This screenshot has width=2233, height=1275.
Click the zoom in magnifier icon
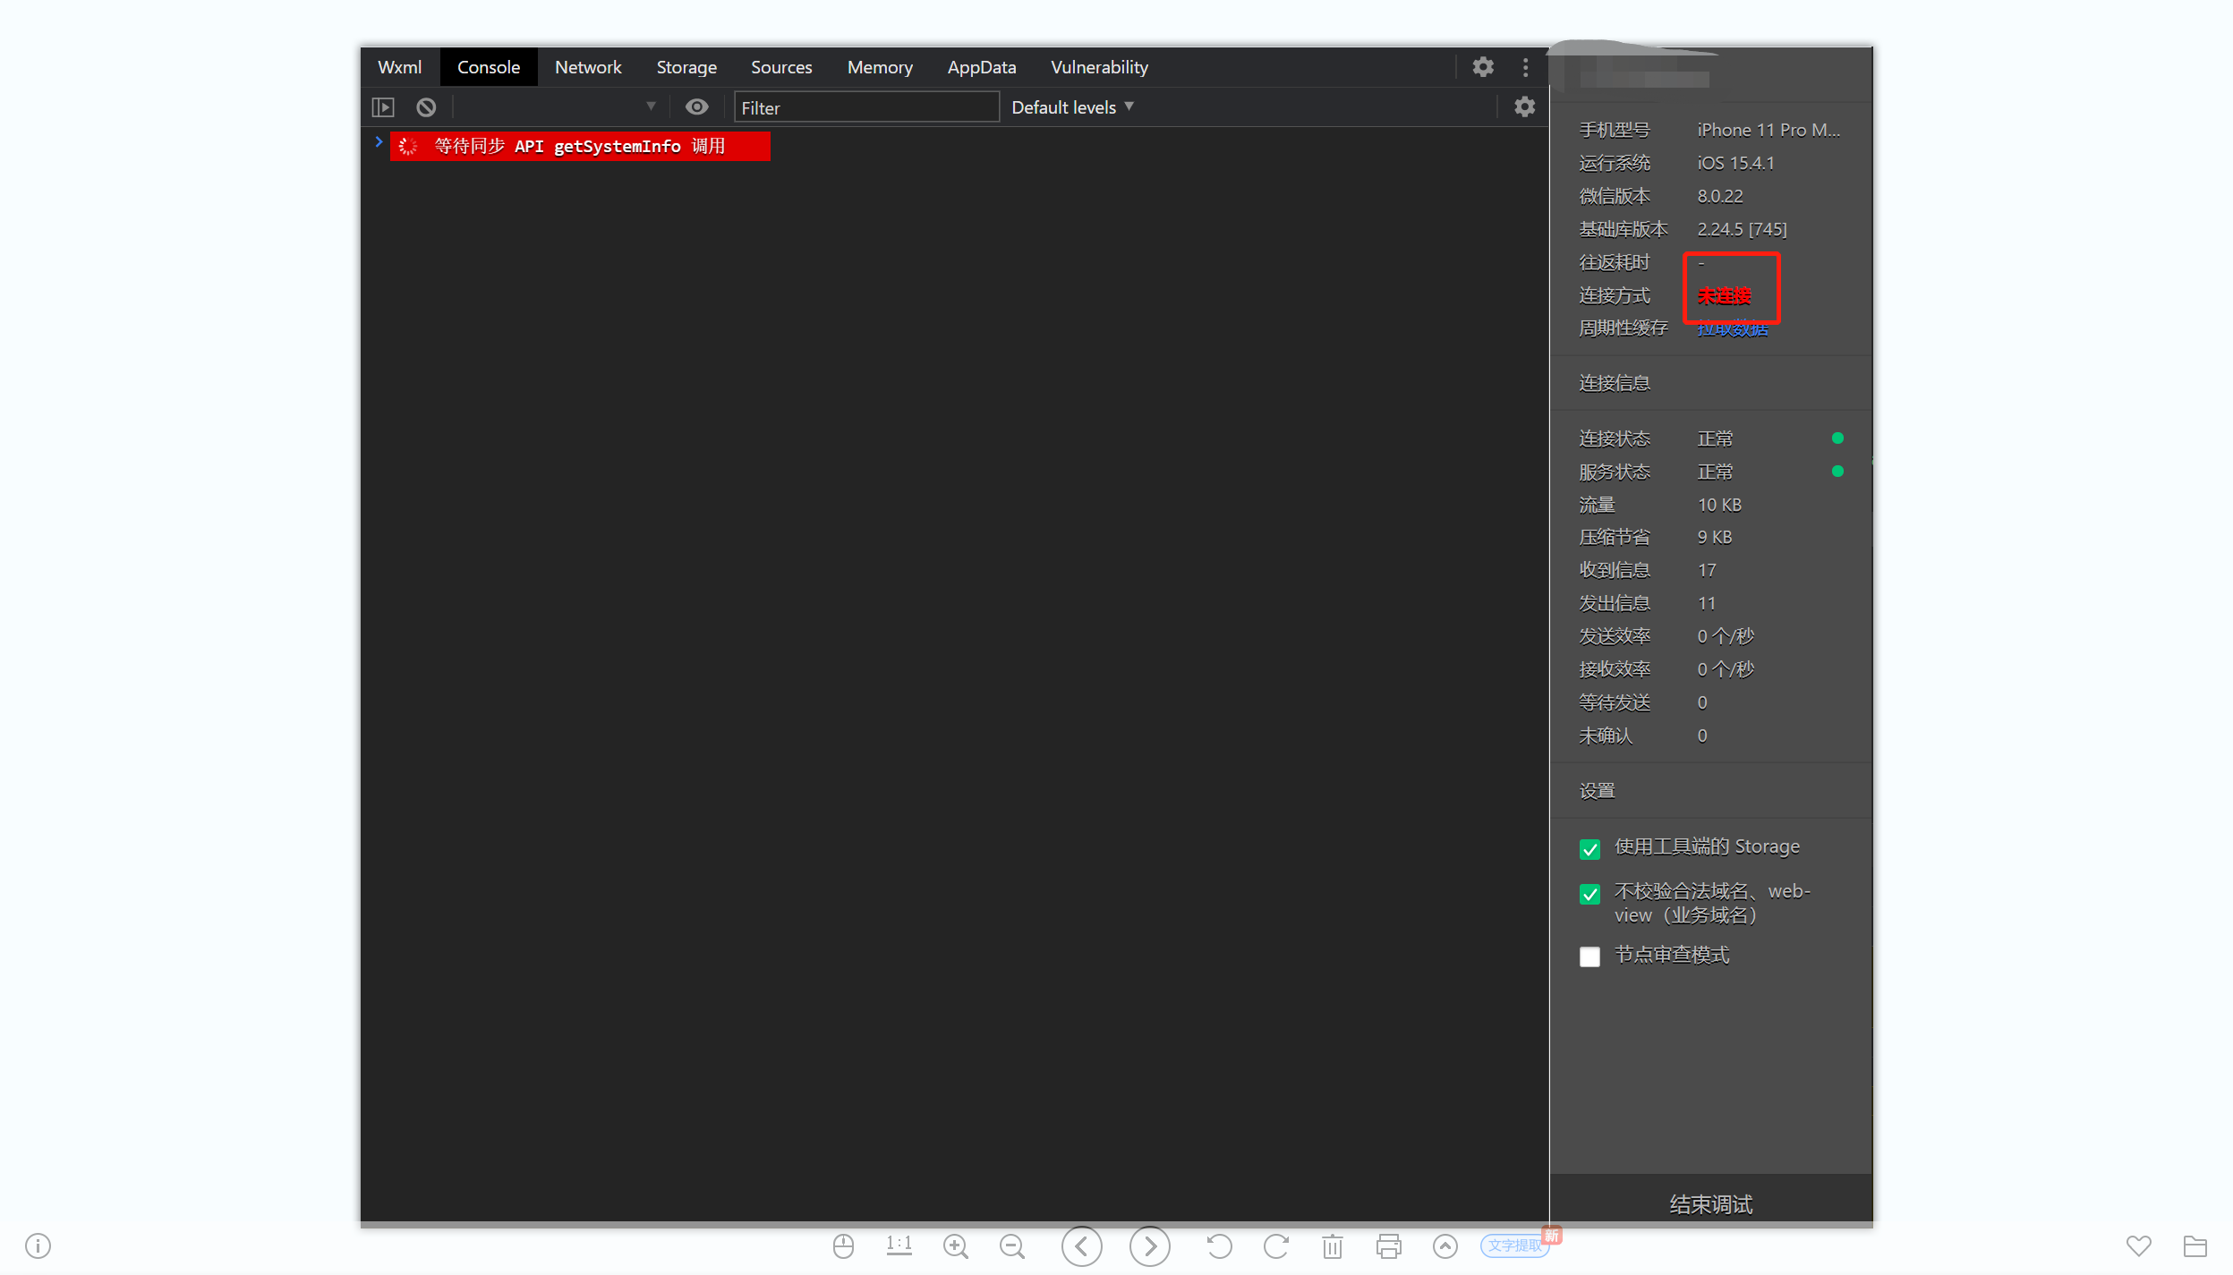[955, 1245]
